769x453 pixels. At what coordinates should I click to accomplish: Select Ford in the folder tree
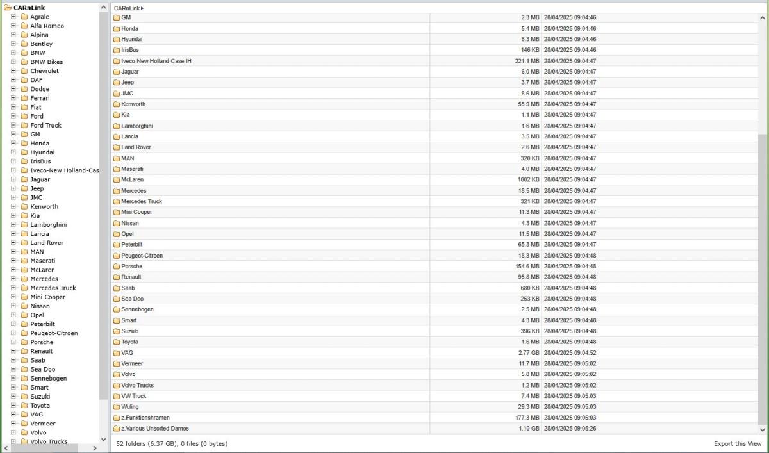37,116
